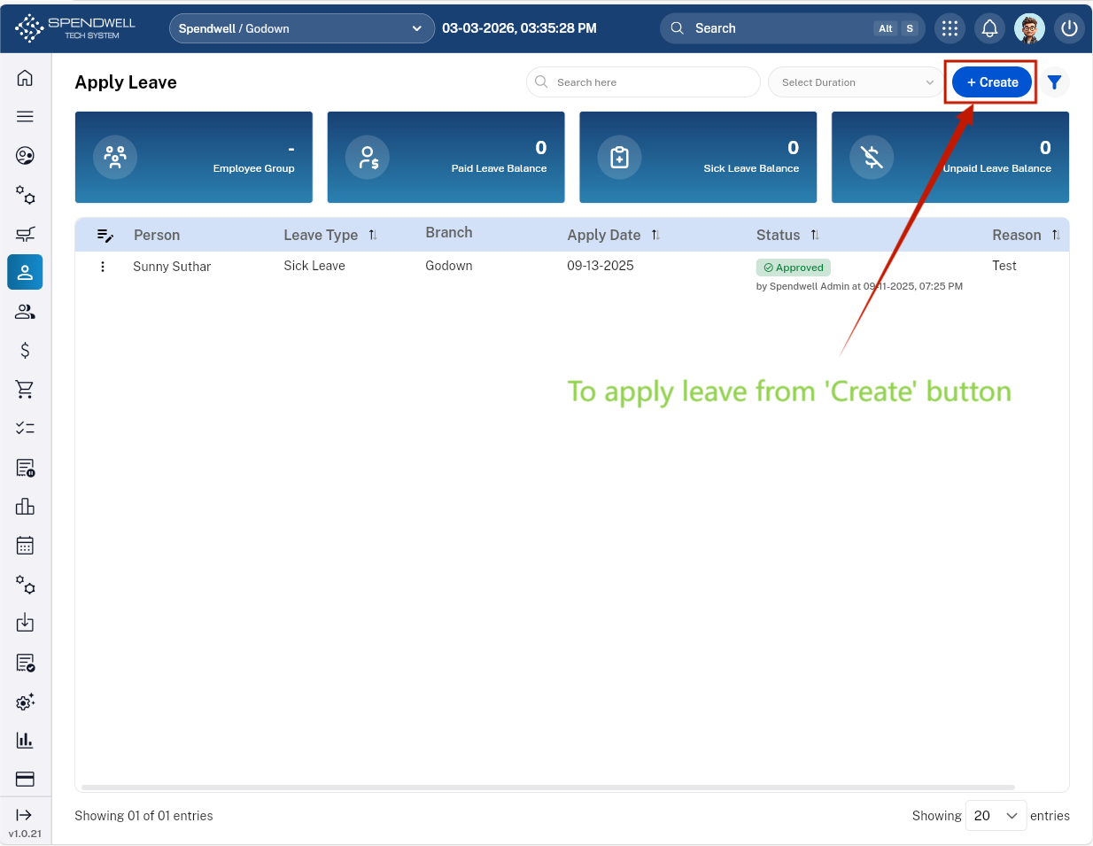Open the gear with sparkles icon

[x=25, y=702]
